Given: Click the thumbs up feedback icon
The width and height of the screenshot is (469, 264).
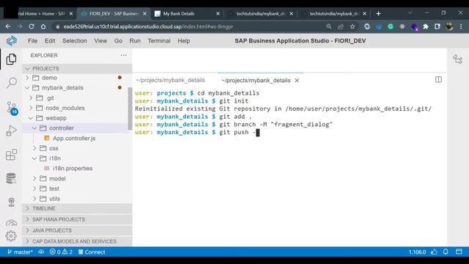Looking at the screenshot, I should (x=434, y=252).
